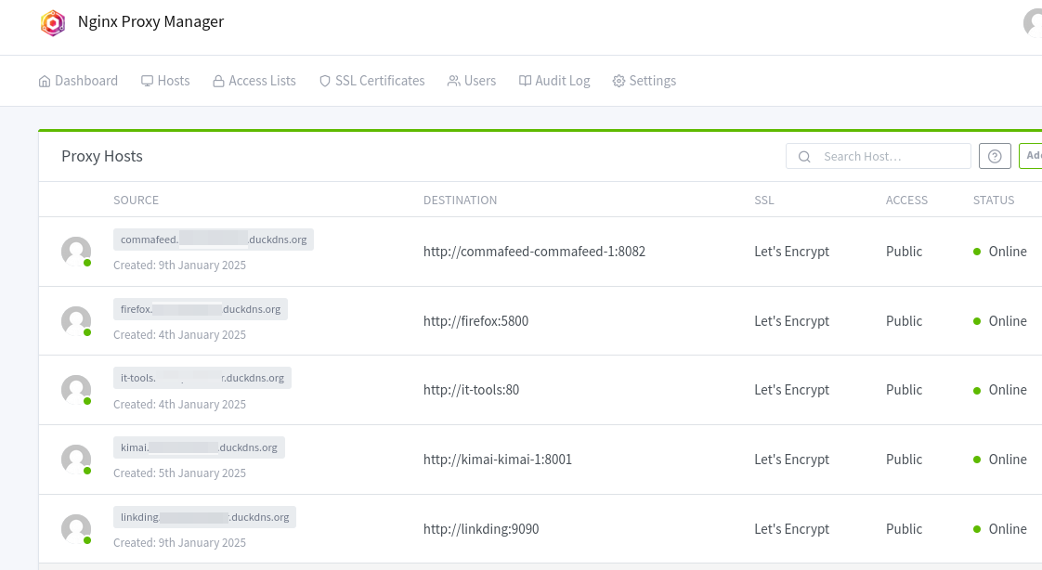This screenshot has width=1042, height=570.
Task: Click the Nginx Proxy Manager title text
Action: point(150,22)
